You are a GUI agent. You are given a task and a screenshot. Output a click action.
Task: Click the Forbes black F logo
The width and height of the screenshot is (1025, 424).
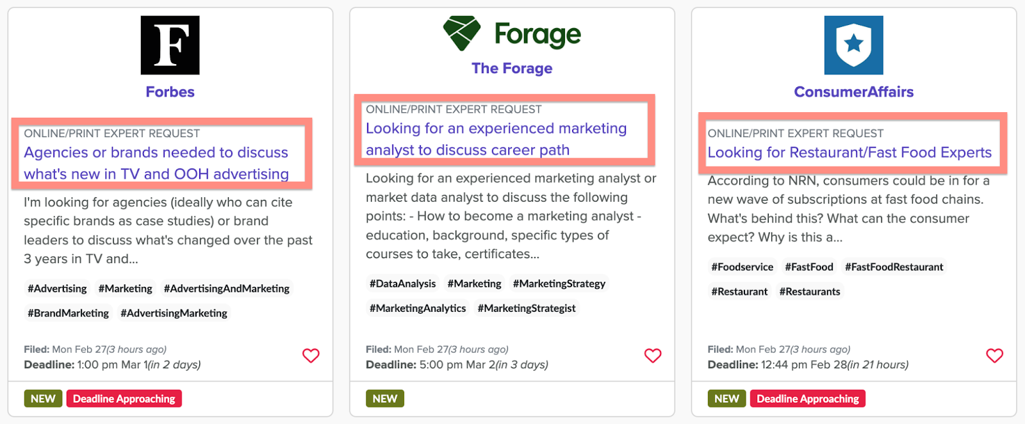point(170,45)
